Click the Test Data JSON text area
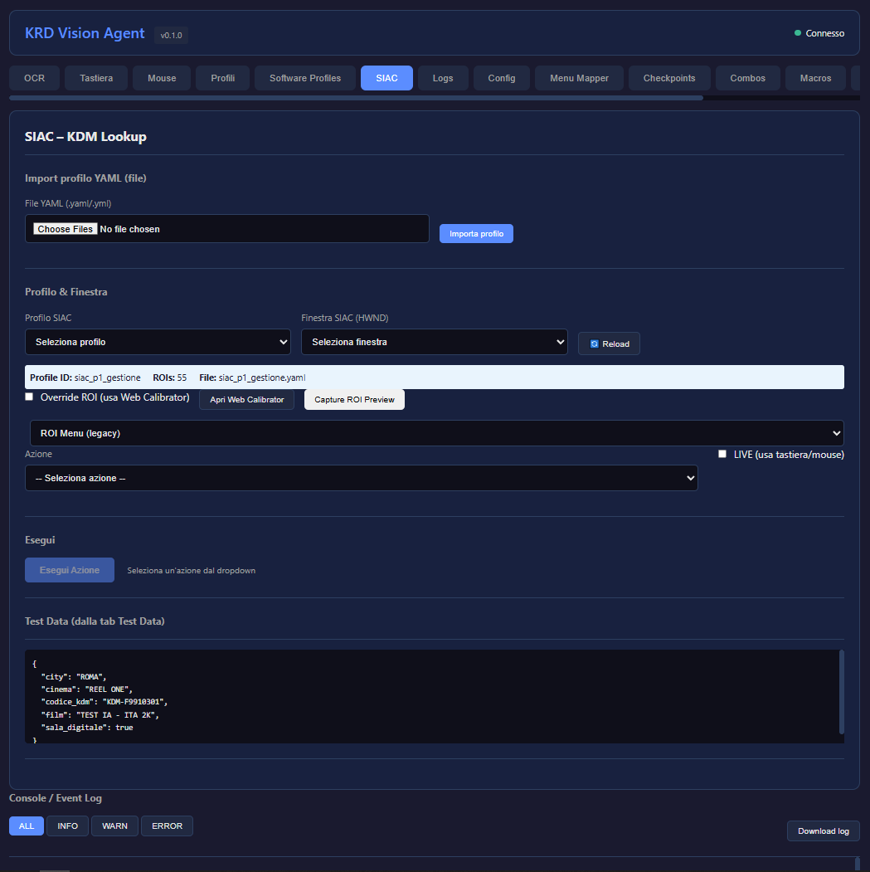This screenshot has height=872, width=870. tap(432, 696)
